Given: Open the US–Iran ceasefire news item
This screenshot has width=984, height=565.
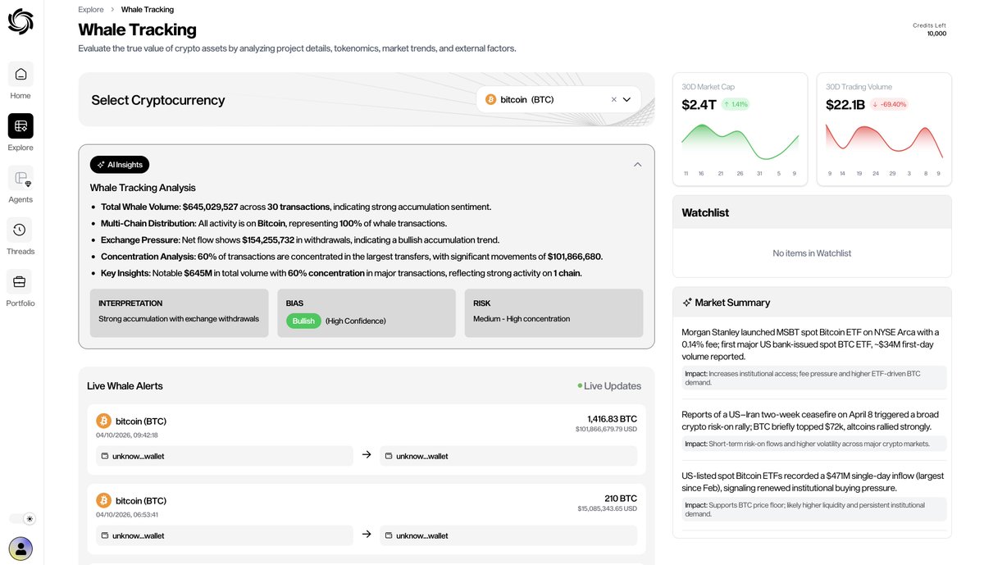Looking at the screenshot, I should 813,430.
